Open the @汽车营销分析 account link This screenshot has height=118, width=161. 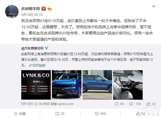click(x=32, y=48)
